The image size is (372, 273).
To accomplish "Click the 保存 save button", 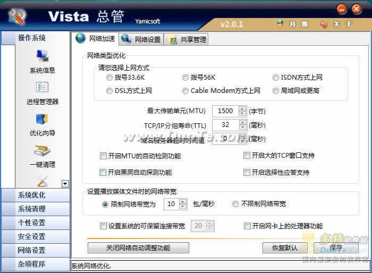I will click(x=336, y=248).
